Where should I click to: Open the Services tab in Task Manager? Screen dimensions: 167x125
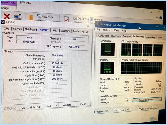pyautogui.click(x=127, y=37)
